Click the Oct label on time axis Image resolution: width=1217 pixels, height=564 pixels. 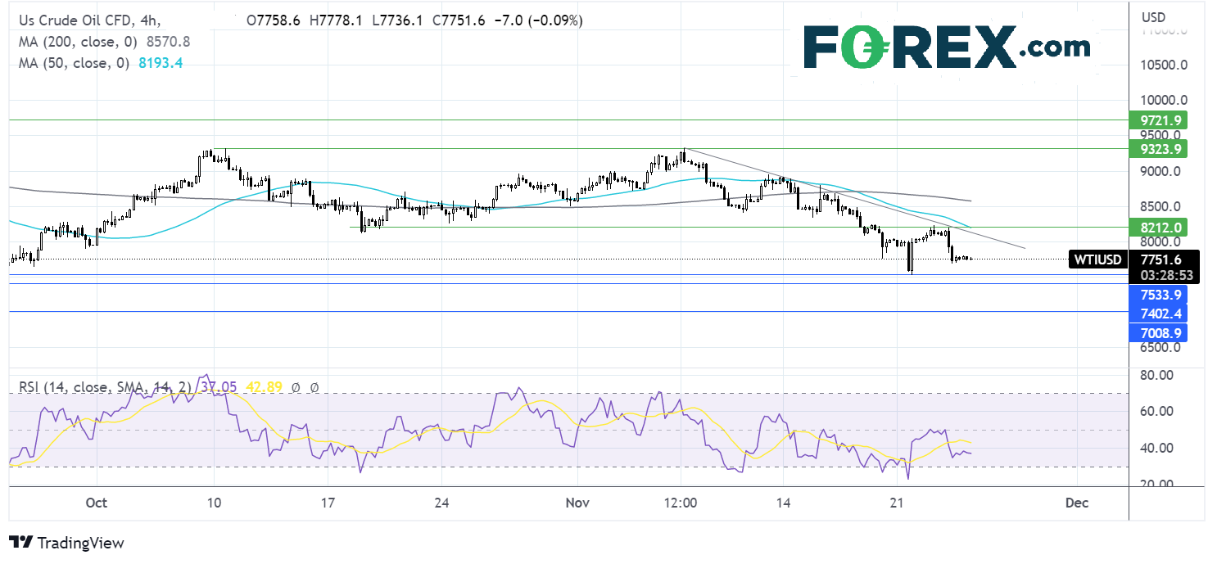tap(97, 503)
